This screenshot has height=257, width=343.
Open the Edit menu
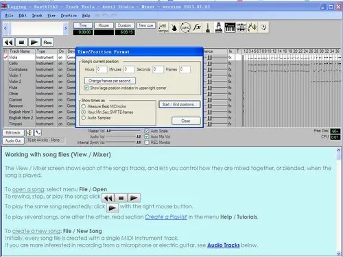point(23,15)
